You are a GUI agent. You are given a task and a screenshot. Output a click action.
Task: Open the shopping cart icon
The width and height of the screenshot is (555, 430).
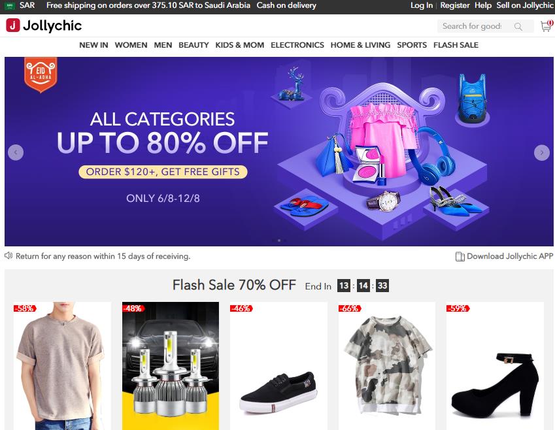pos(546,26)
